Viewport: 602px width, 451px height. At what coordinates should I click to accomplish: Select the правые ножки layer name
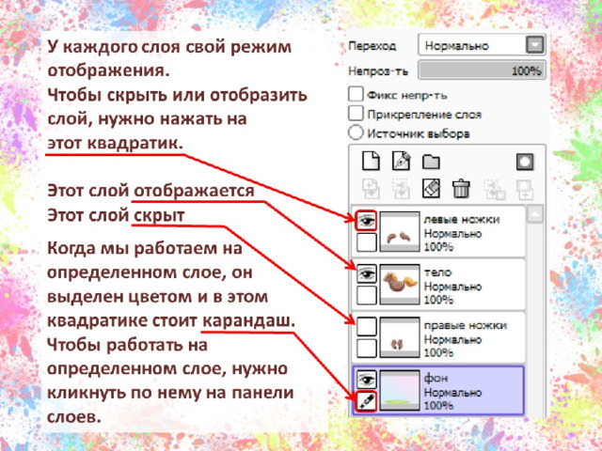(x=466, y=325)
